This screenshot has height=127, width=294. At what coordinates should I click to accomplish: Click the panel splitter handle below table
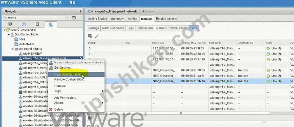[264, 122]
